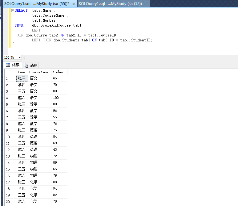Select the 语文 cell in row 1

coord(40,78)
